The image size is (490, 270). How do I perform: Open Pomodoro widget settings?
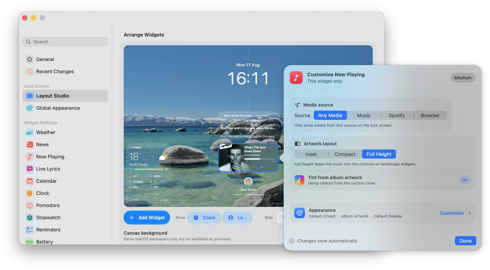pos(65,205)
